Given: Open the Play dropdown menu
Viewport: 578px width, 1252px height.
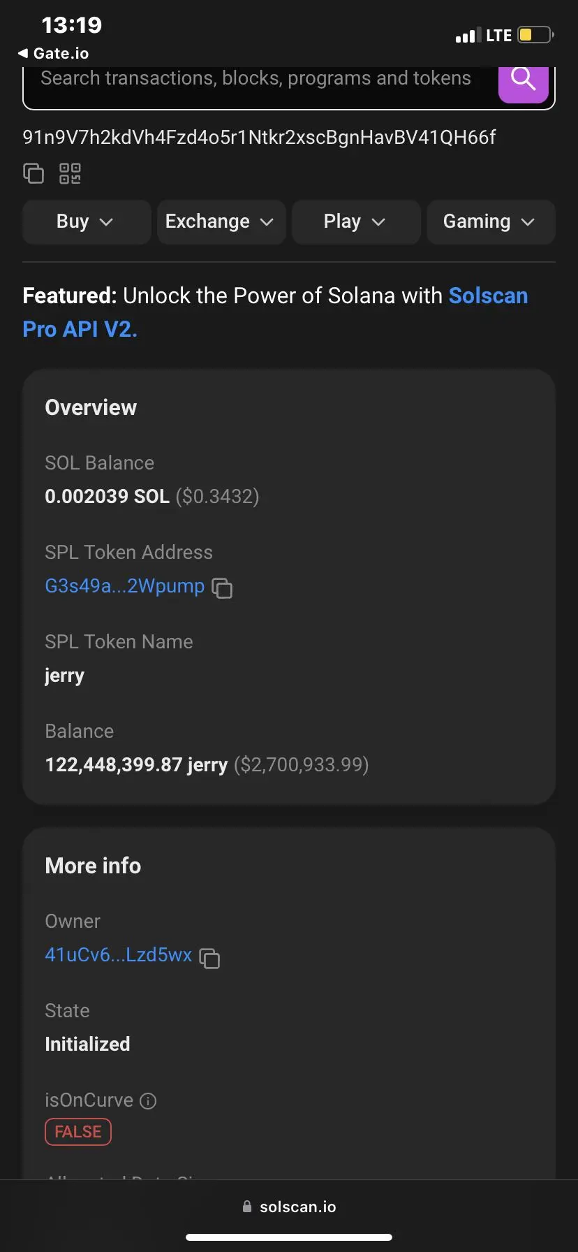Looking at the screenshot, I should click(x=355, y=222).
